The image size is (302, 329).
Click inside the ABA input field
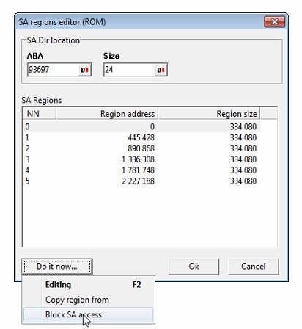click(53, 70)
